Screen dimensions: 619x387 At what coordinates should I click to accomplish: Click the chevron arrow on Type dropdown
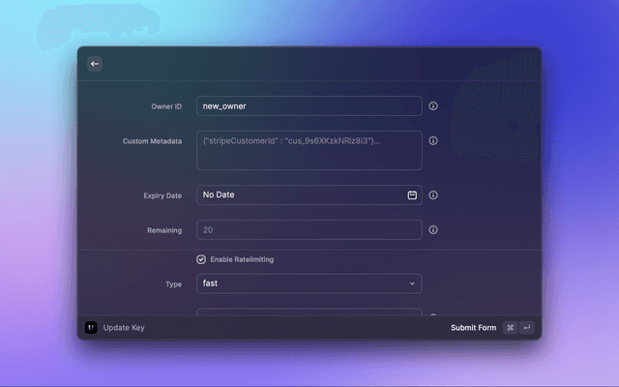point(412,283)
